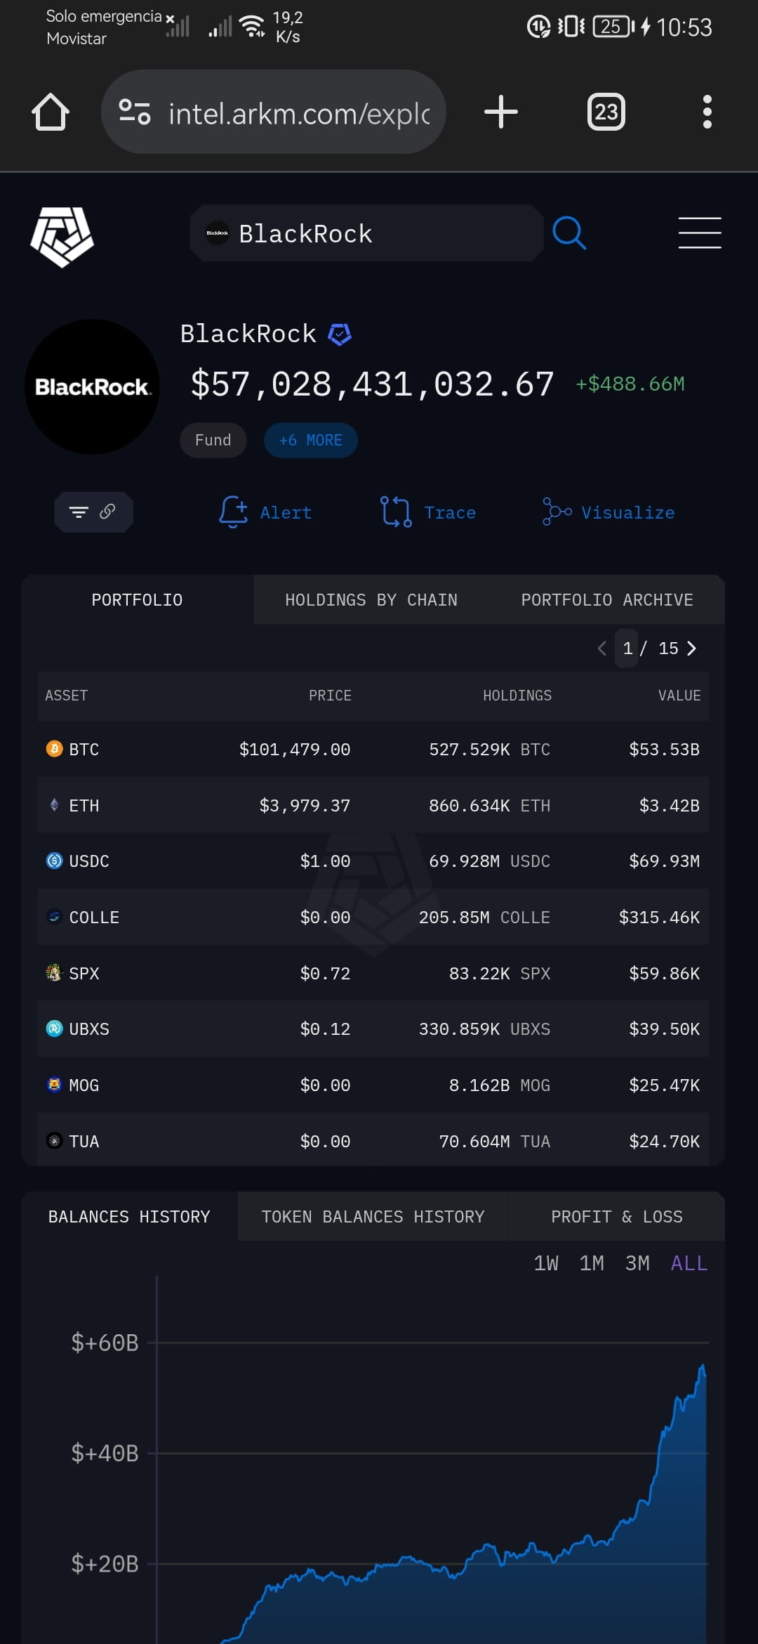This screenshot has height=1644, width=758.
Task: Set up an Alert with the bell icon
Action: coord(265,512)
